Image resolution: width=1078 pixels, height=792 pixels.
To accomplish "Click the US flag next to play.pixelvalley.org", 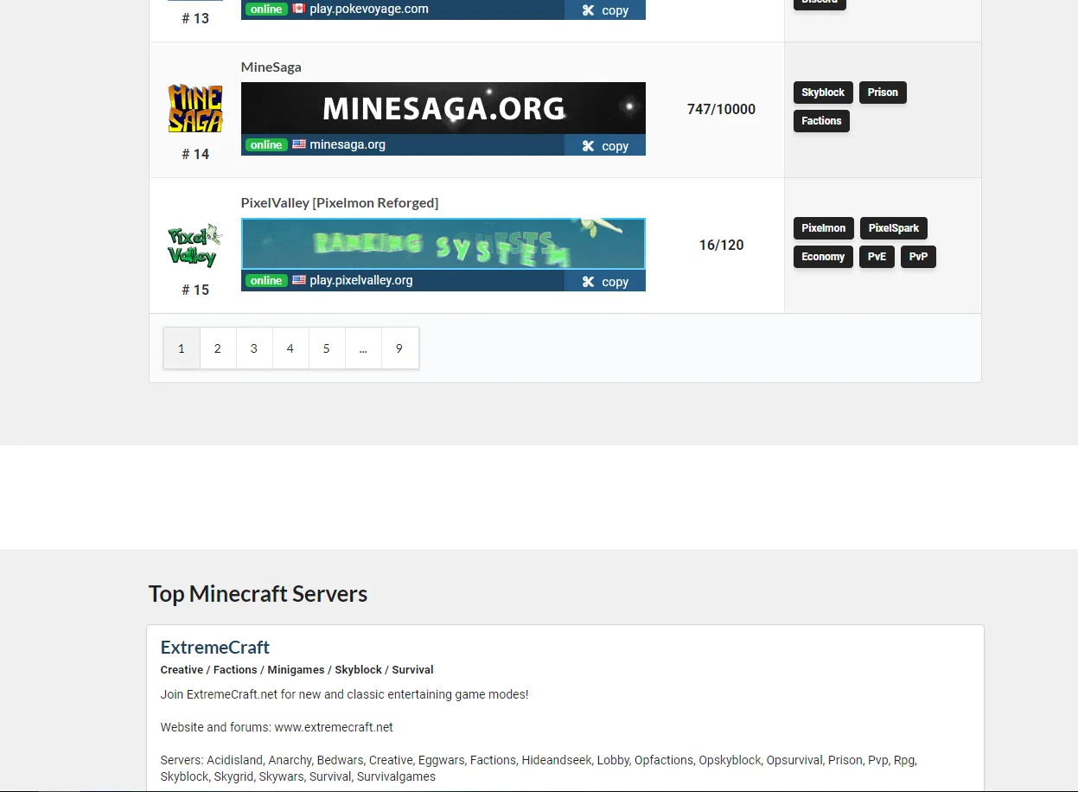I will (x=299, y=280).
